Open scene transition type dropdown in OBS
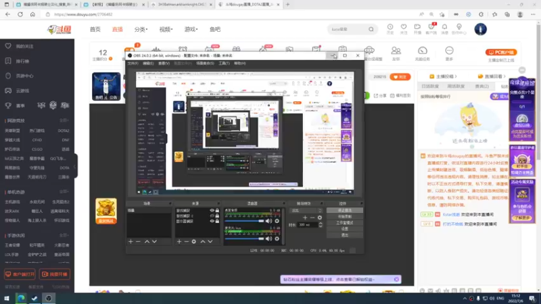 (x=306, y=210)
